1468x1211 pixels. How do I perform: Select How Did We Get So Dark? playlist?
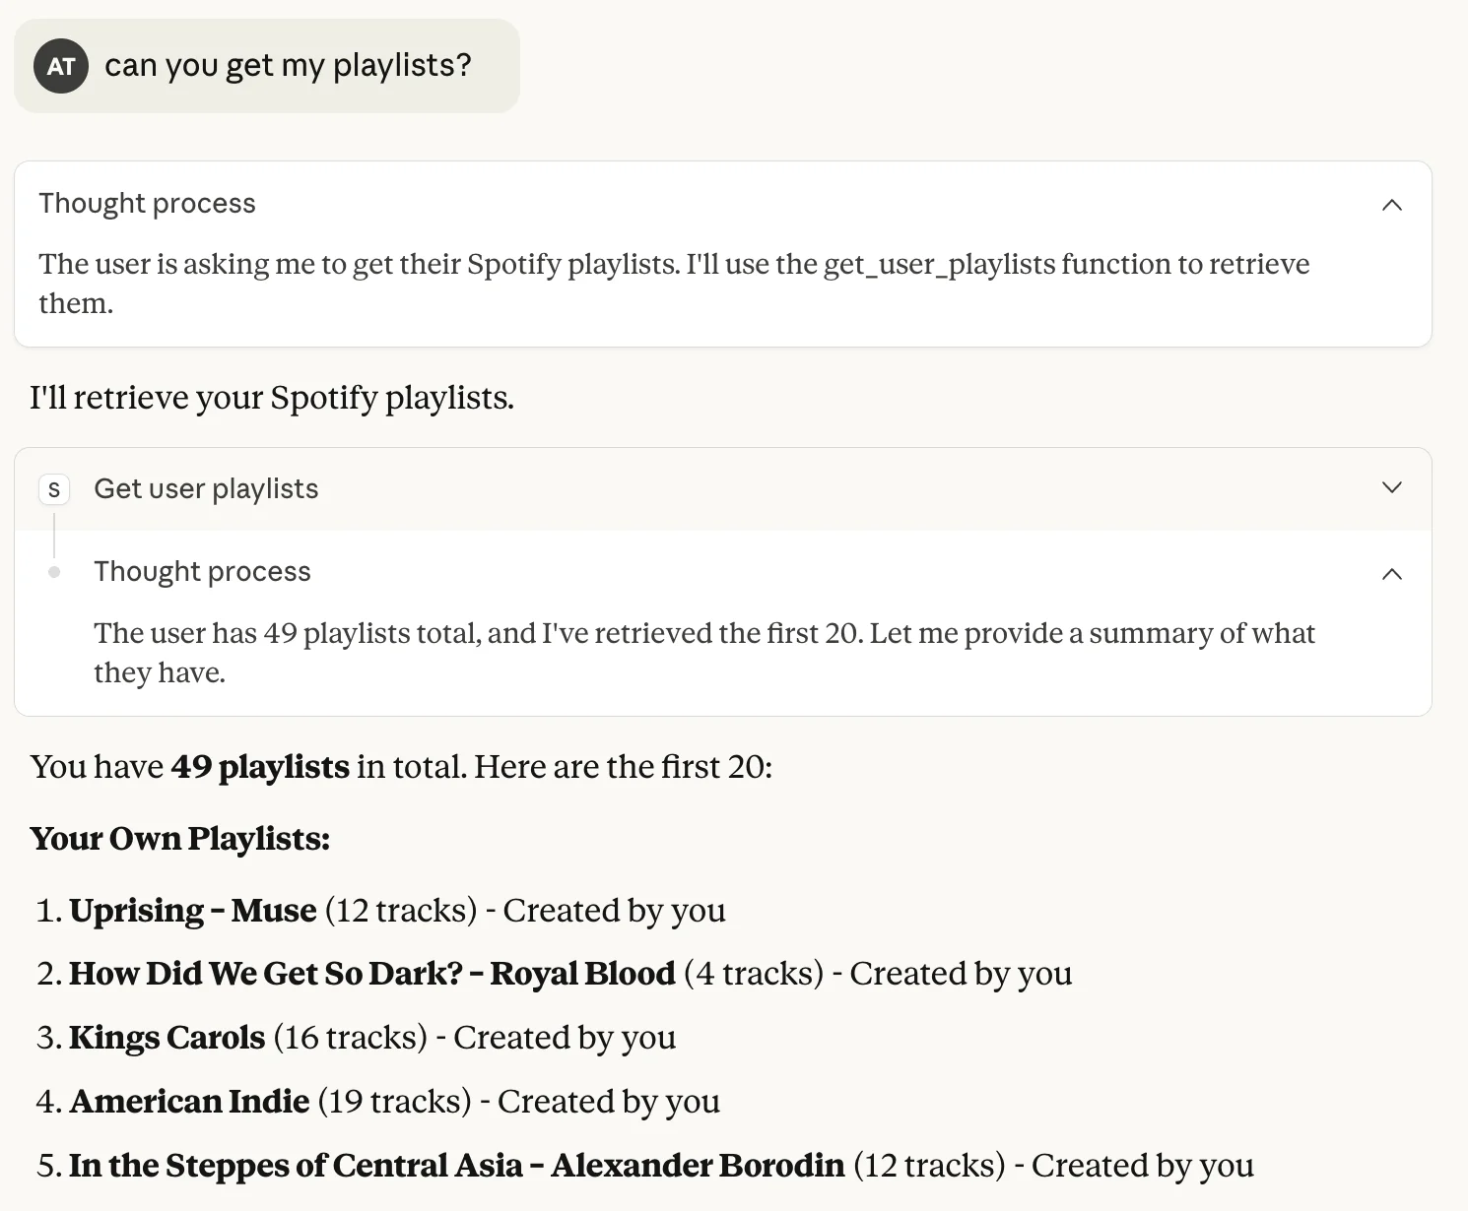pos(371,974)
